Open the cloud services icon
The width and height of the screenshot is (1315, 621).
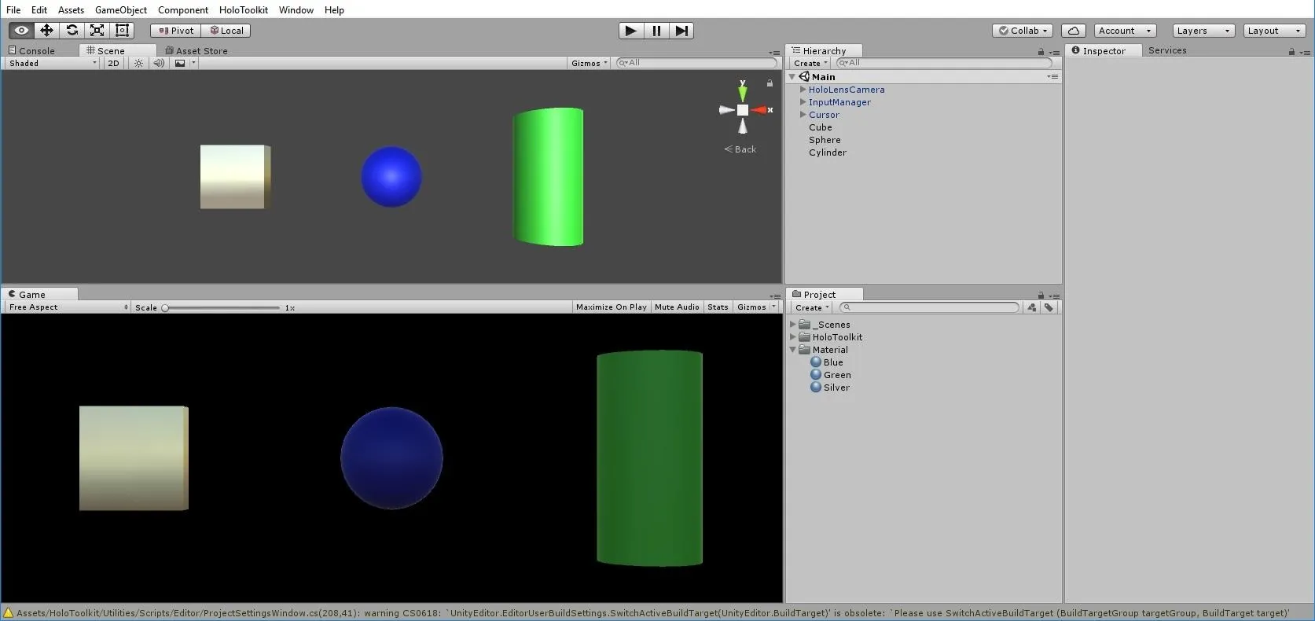click(1073, 31)
